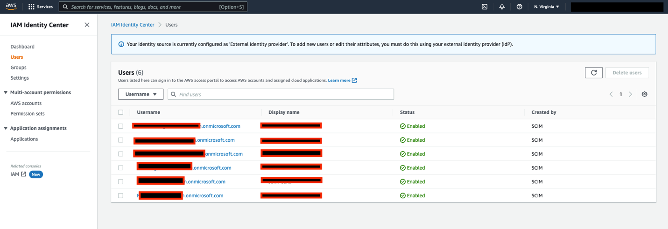Open Applications in the sidebar
The width and height of the screenshot is (668, 229).
coord(24,139)
